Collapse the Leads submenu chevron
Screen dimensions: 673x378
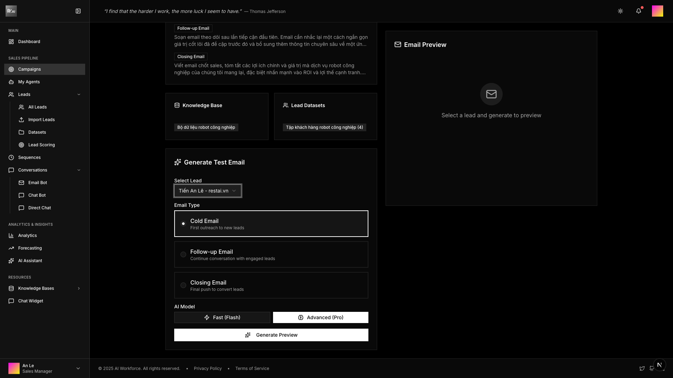[79, 94]
